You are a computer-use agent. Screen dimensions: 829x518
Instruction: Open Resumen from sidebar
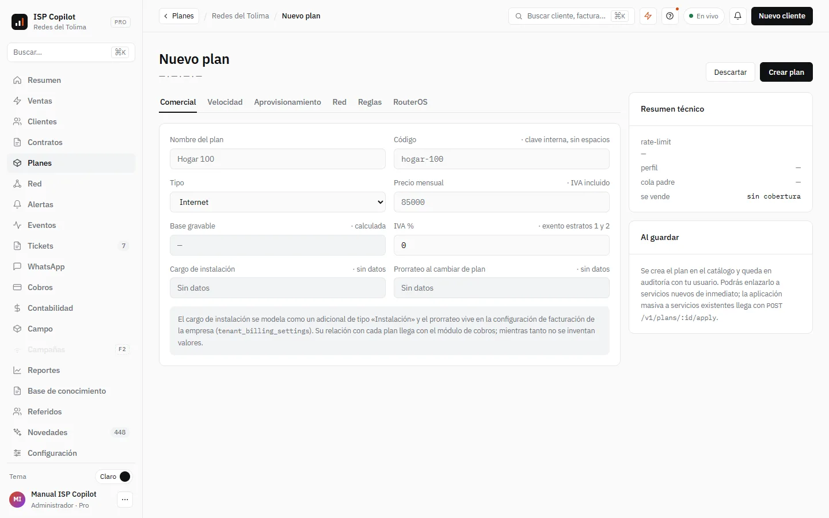[x=71, y=80]
